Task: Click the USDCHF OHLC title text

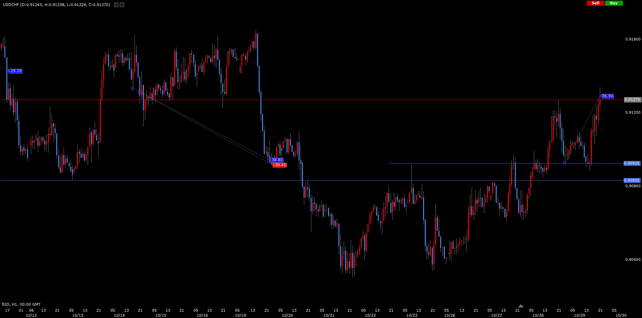Action: tap(57, 5)
